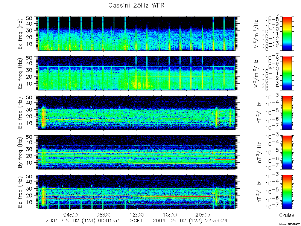The image size is (301, 226).
Task: Click the '20:00' time axis label
Action: 203,214
